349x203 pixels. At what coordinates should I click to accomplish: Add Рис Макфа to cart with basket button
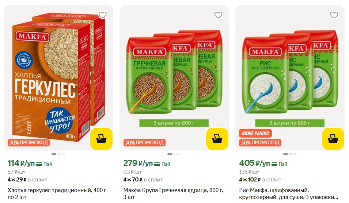coord(333,139)
